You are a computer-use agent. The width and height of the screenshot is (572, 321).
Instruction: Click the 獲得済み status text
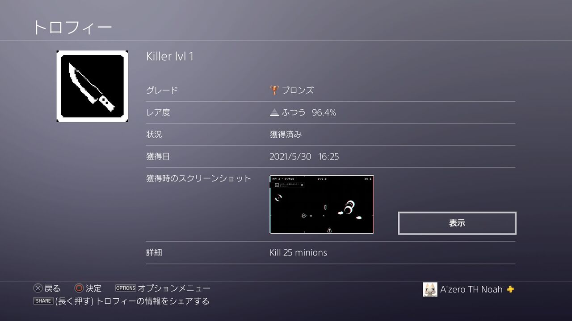pyautogui.click(x=286, y=134)
